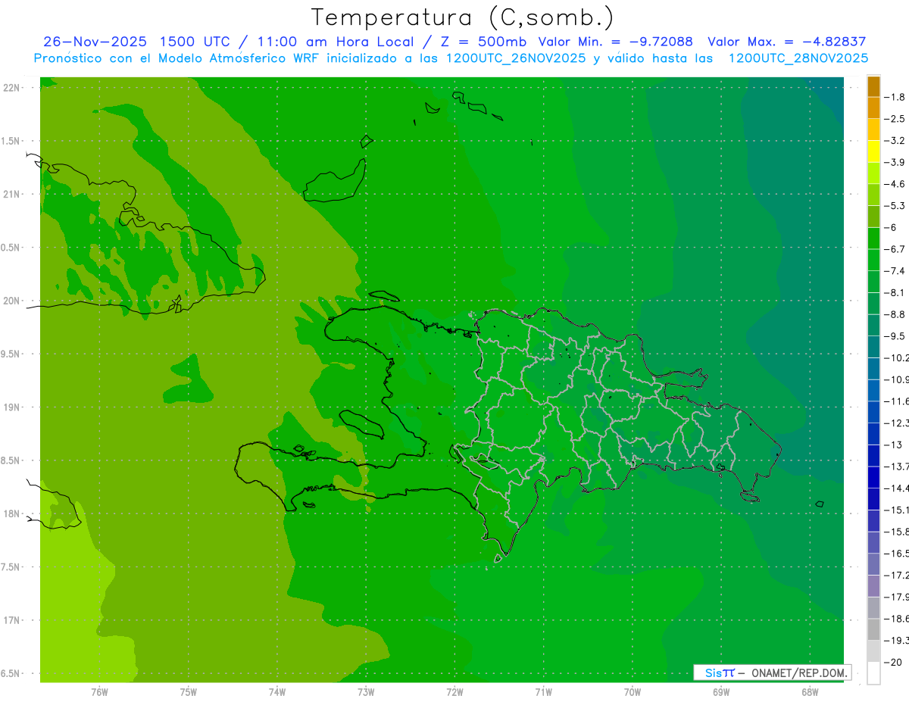Click the '-14.4' color bar label
This screenshot has height=702, width=909.
pos(897,488)
